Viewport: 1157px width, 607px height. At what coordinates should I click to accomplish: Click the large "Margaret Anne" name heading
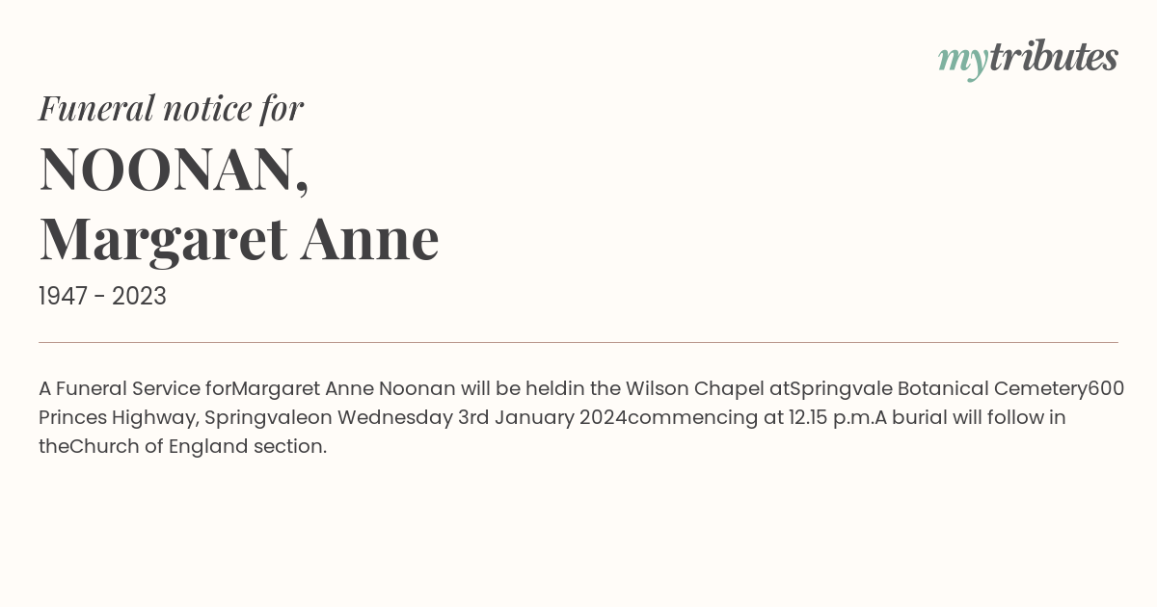tap(239, 239)
